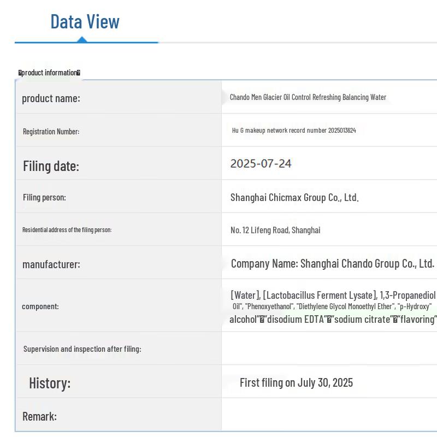
Task: Click the 'History:' label
Action: pos(50,383)
